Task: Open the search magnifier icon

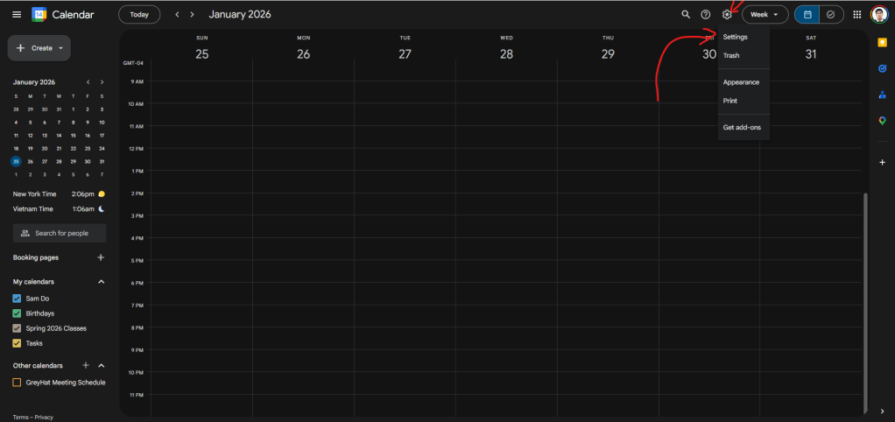Action: point(686,15)
